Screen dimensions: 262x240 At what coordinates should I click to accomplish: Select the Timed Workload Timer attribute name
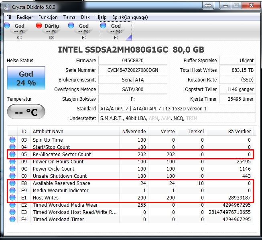[59, 219]
